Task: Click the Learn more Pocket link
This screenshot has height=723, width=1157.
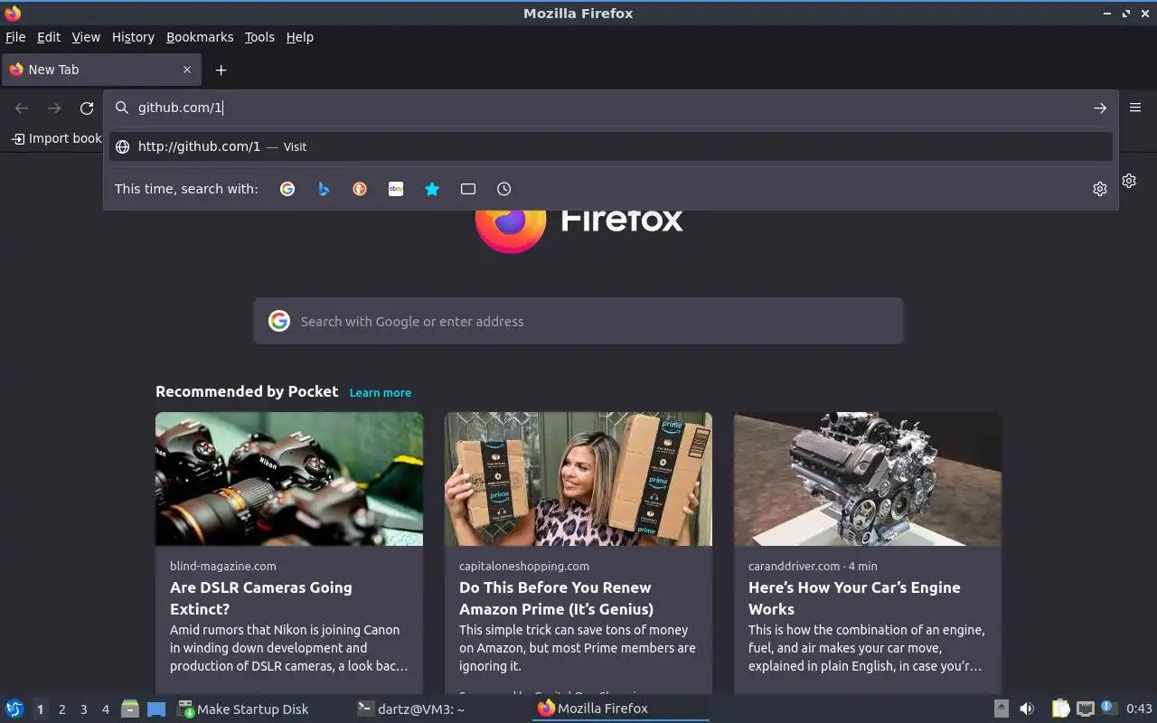Action: (x=381, y=392)
